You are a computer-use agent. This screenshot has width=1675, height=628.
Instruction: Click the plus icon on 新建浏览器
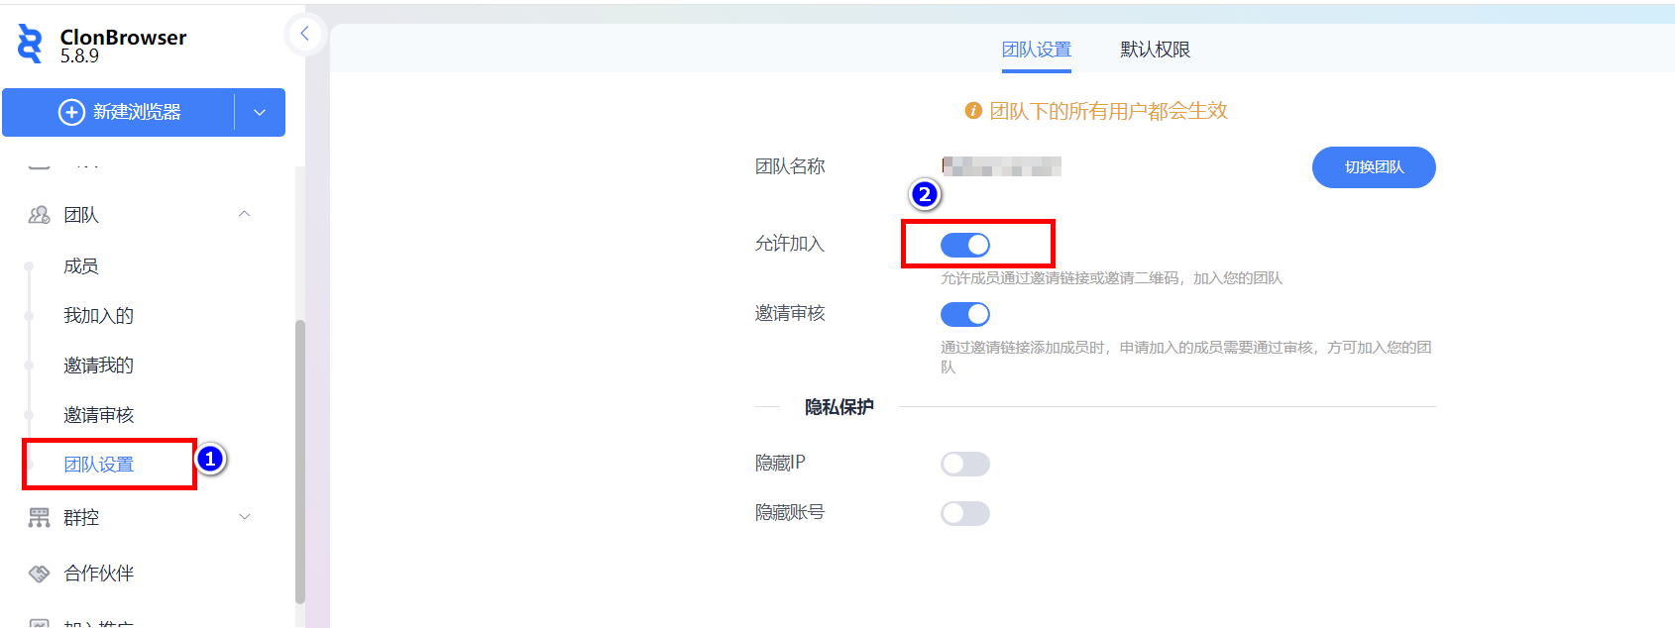[x=71, y=112]
